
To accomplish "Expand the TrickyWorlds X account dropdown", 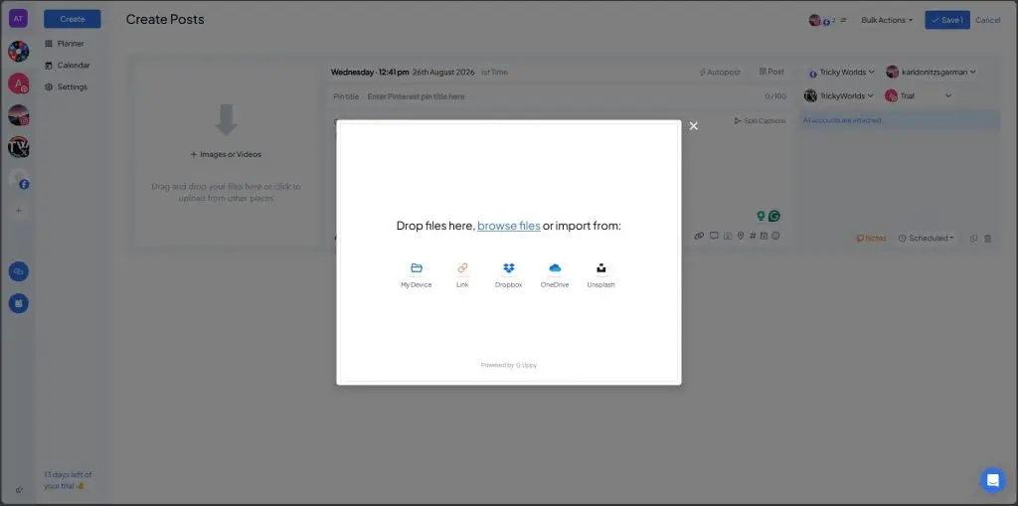I will click(x=839, y=95).
